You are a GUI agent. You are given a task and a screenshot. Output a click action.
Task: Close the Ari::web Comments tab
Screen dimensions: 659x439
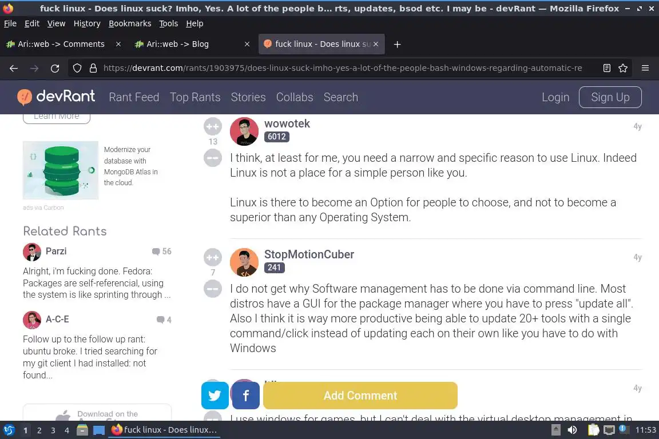(x=118, y=44)
